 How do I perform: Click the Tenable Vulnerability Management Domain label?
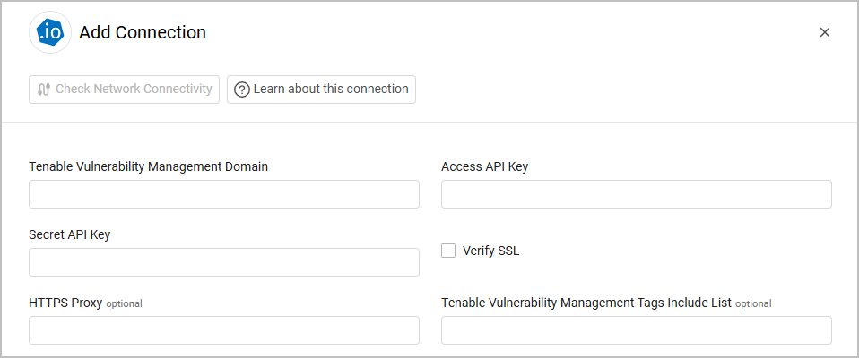149,166
